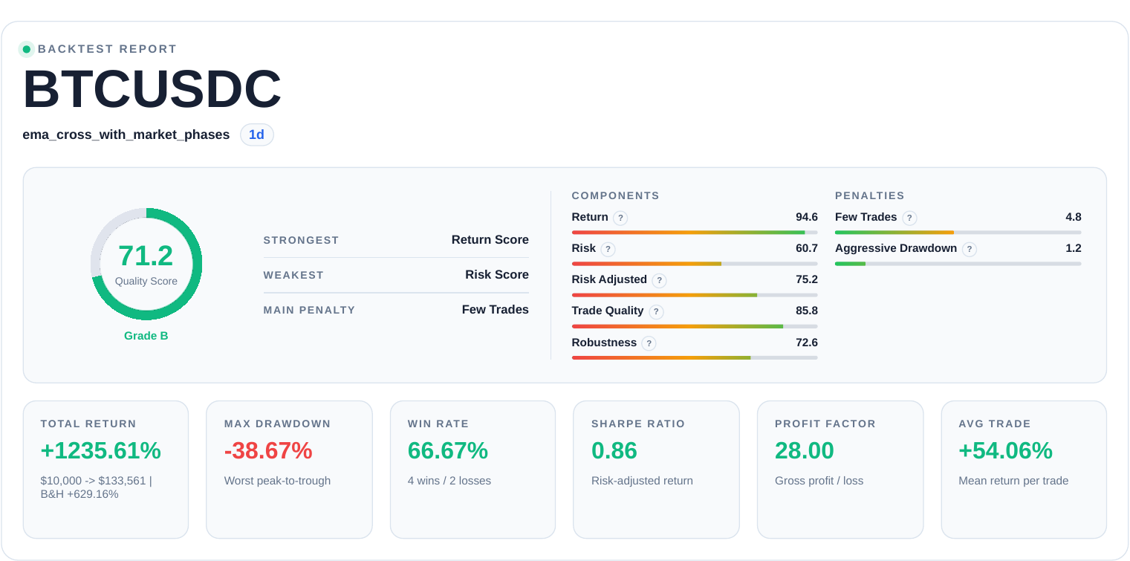The height and width of the screenshot is (561, 1130).
Task: Click the help icon beside Risk Adjusted
Action: point(659,280)
